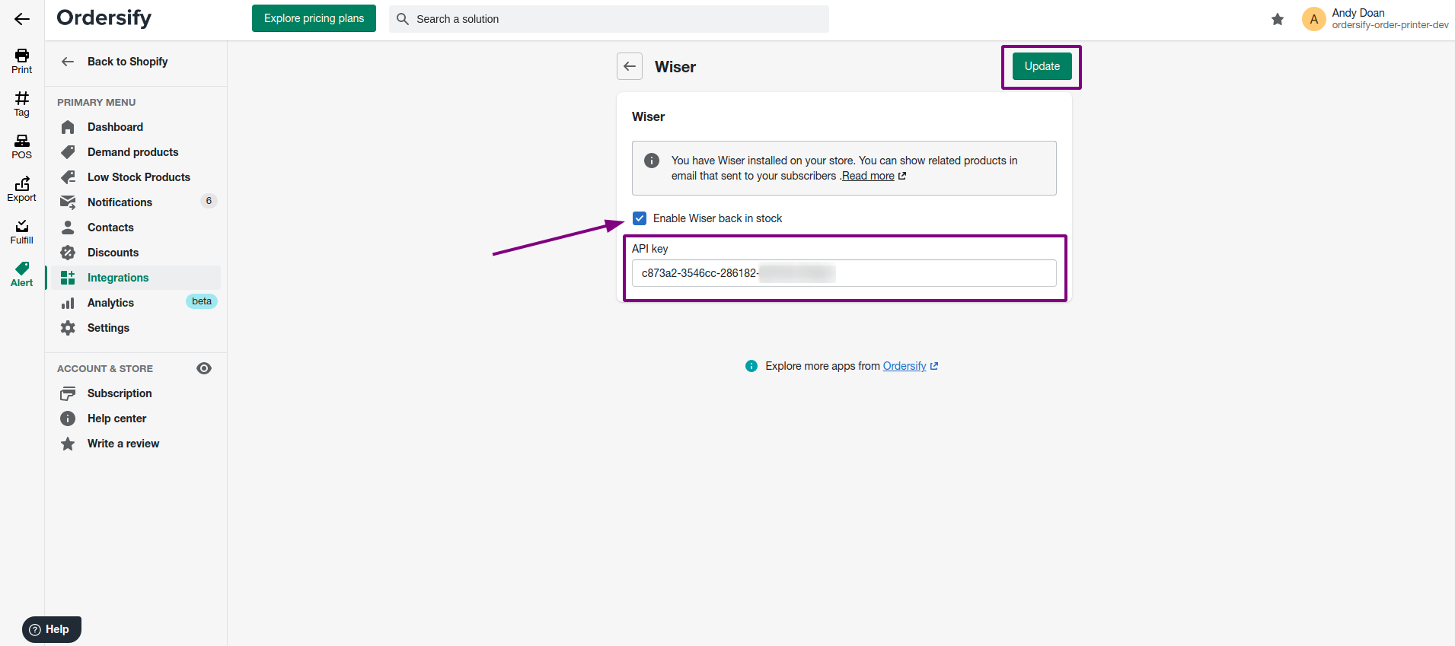Viewport: 1455px width, 646px height.
Task: Click the star favorite icon in header
Action: pyautogui.click(x=1278, y=19)
